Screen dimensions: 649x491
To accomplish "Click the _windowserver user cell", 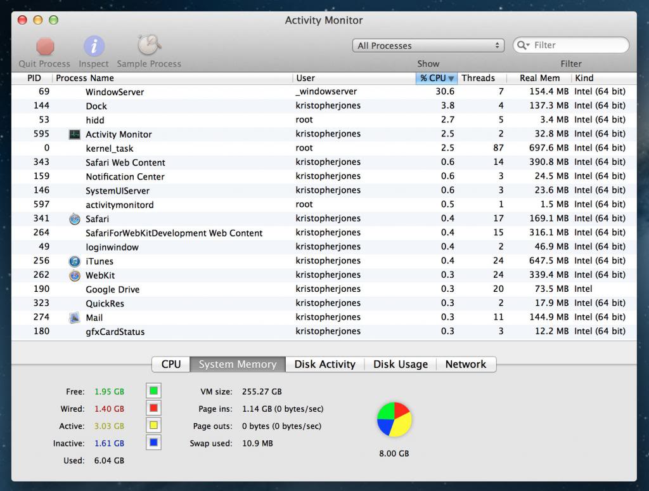I will (x=326, y=91).
